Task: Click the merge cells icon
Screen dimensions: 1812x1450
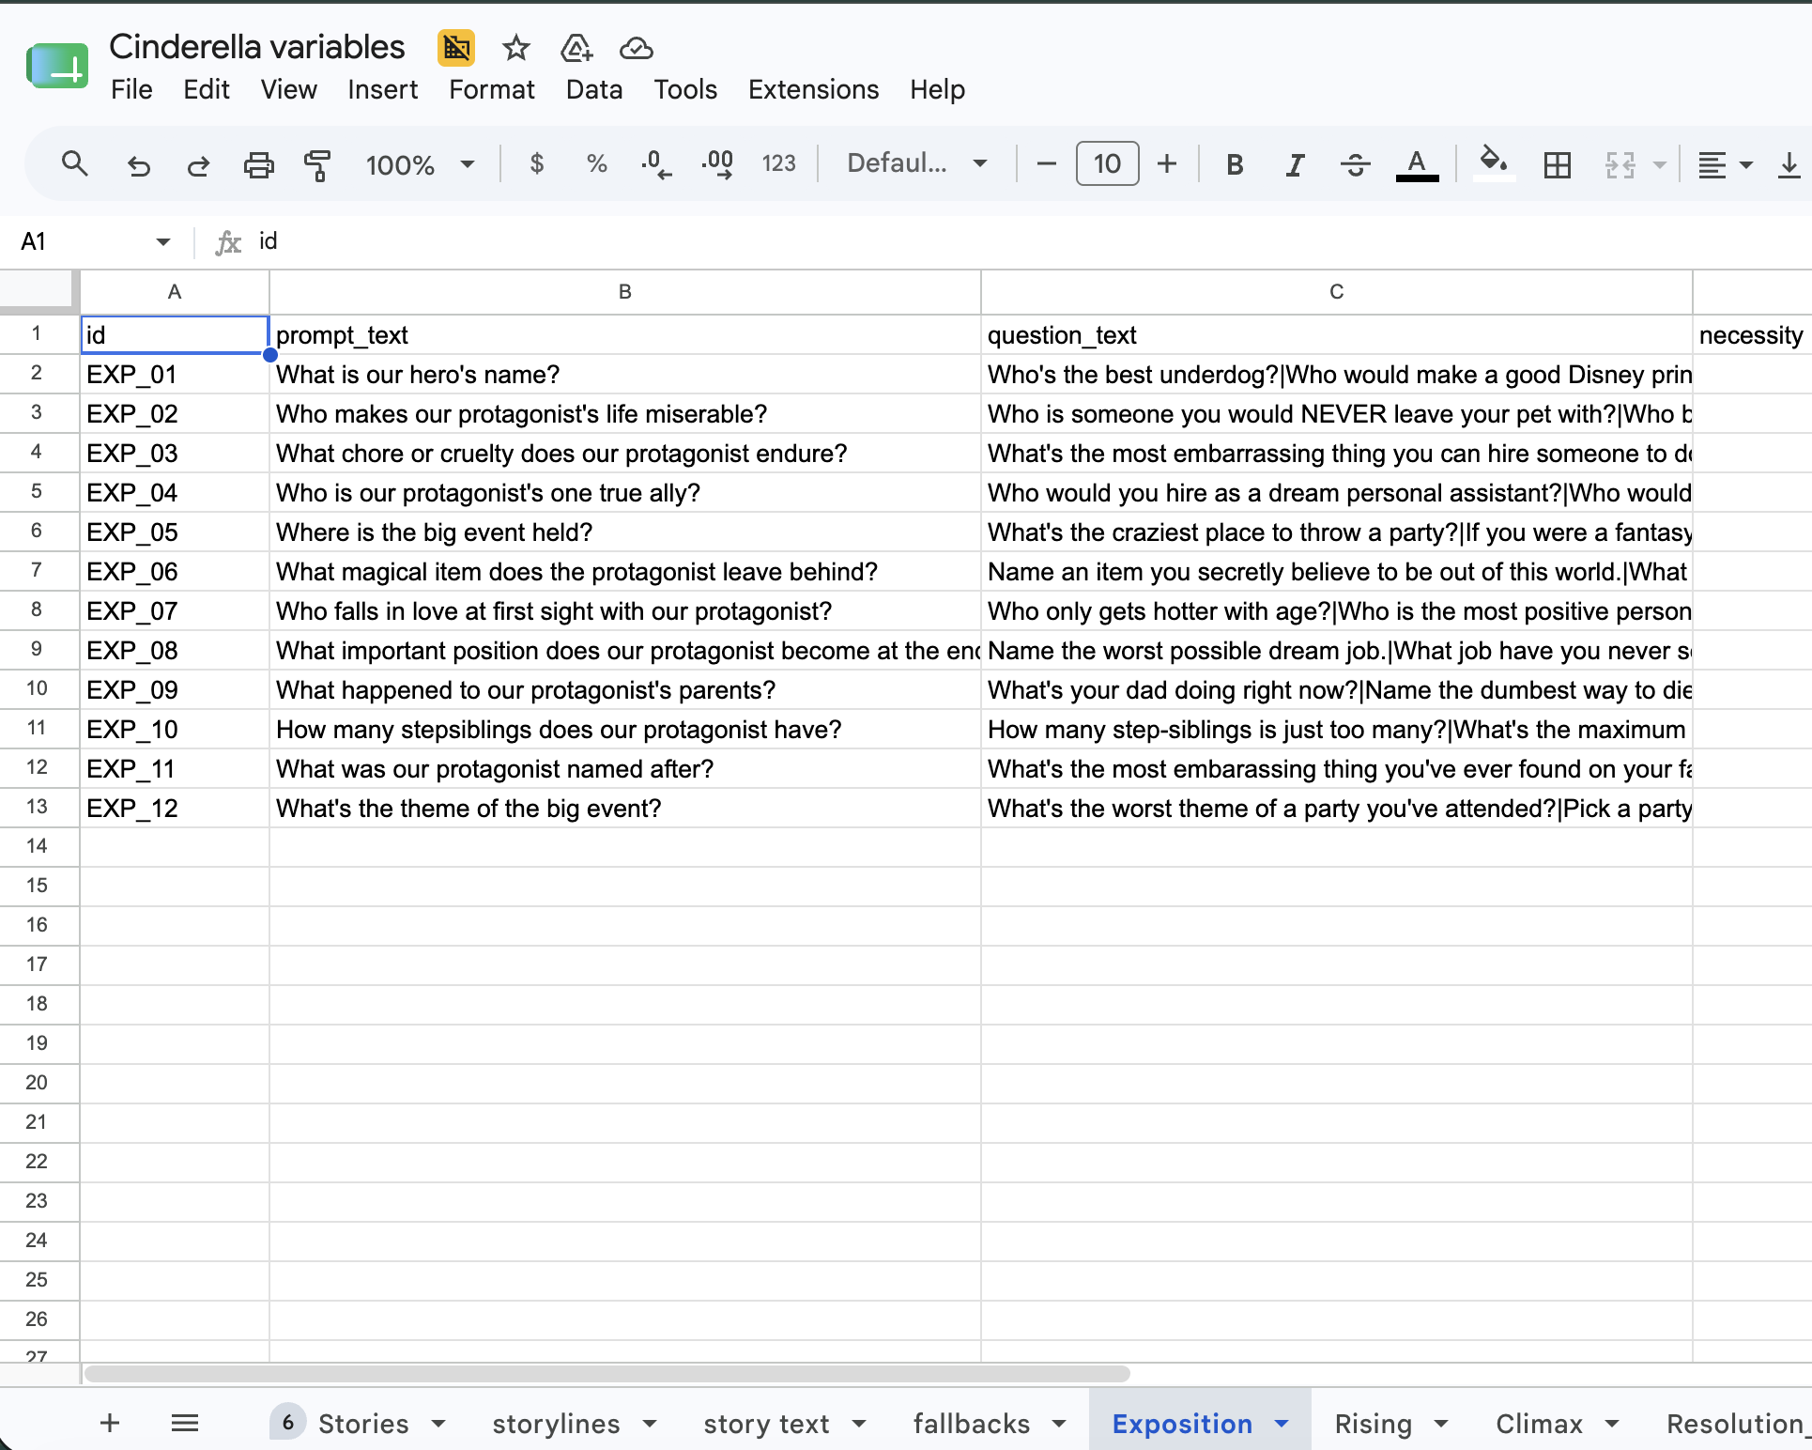Action: pyautogui.click(x=1620, y=165)
